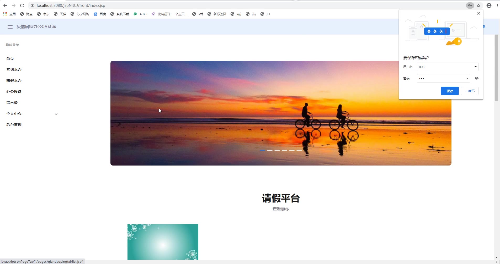This screenshot has width=500, height=264.
Task: Open the 淘宝 bookmark
Action: [x=26, y=14]
